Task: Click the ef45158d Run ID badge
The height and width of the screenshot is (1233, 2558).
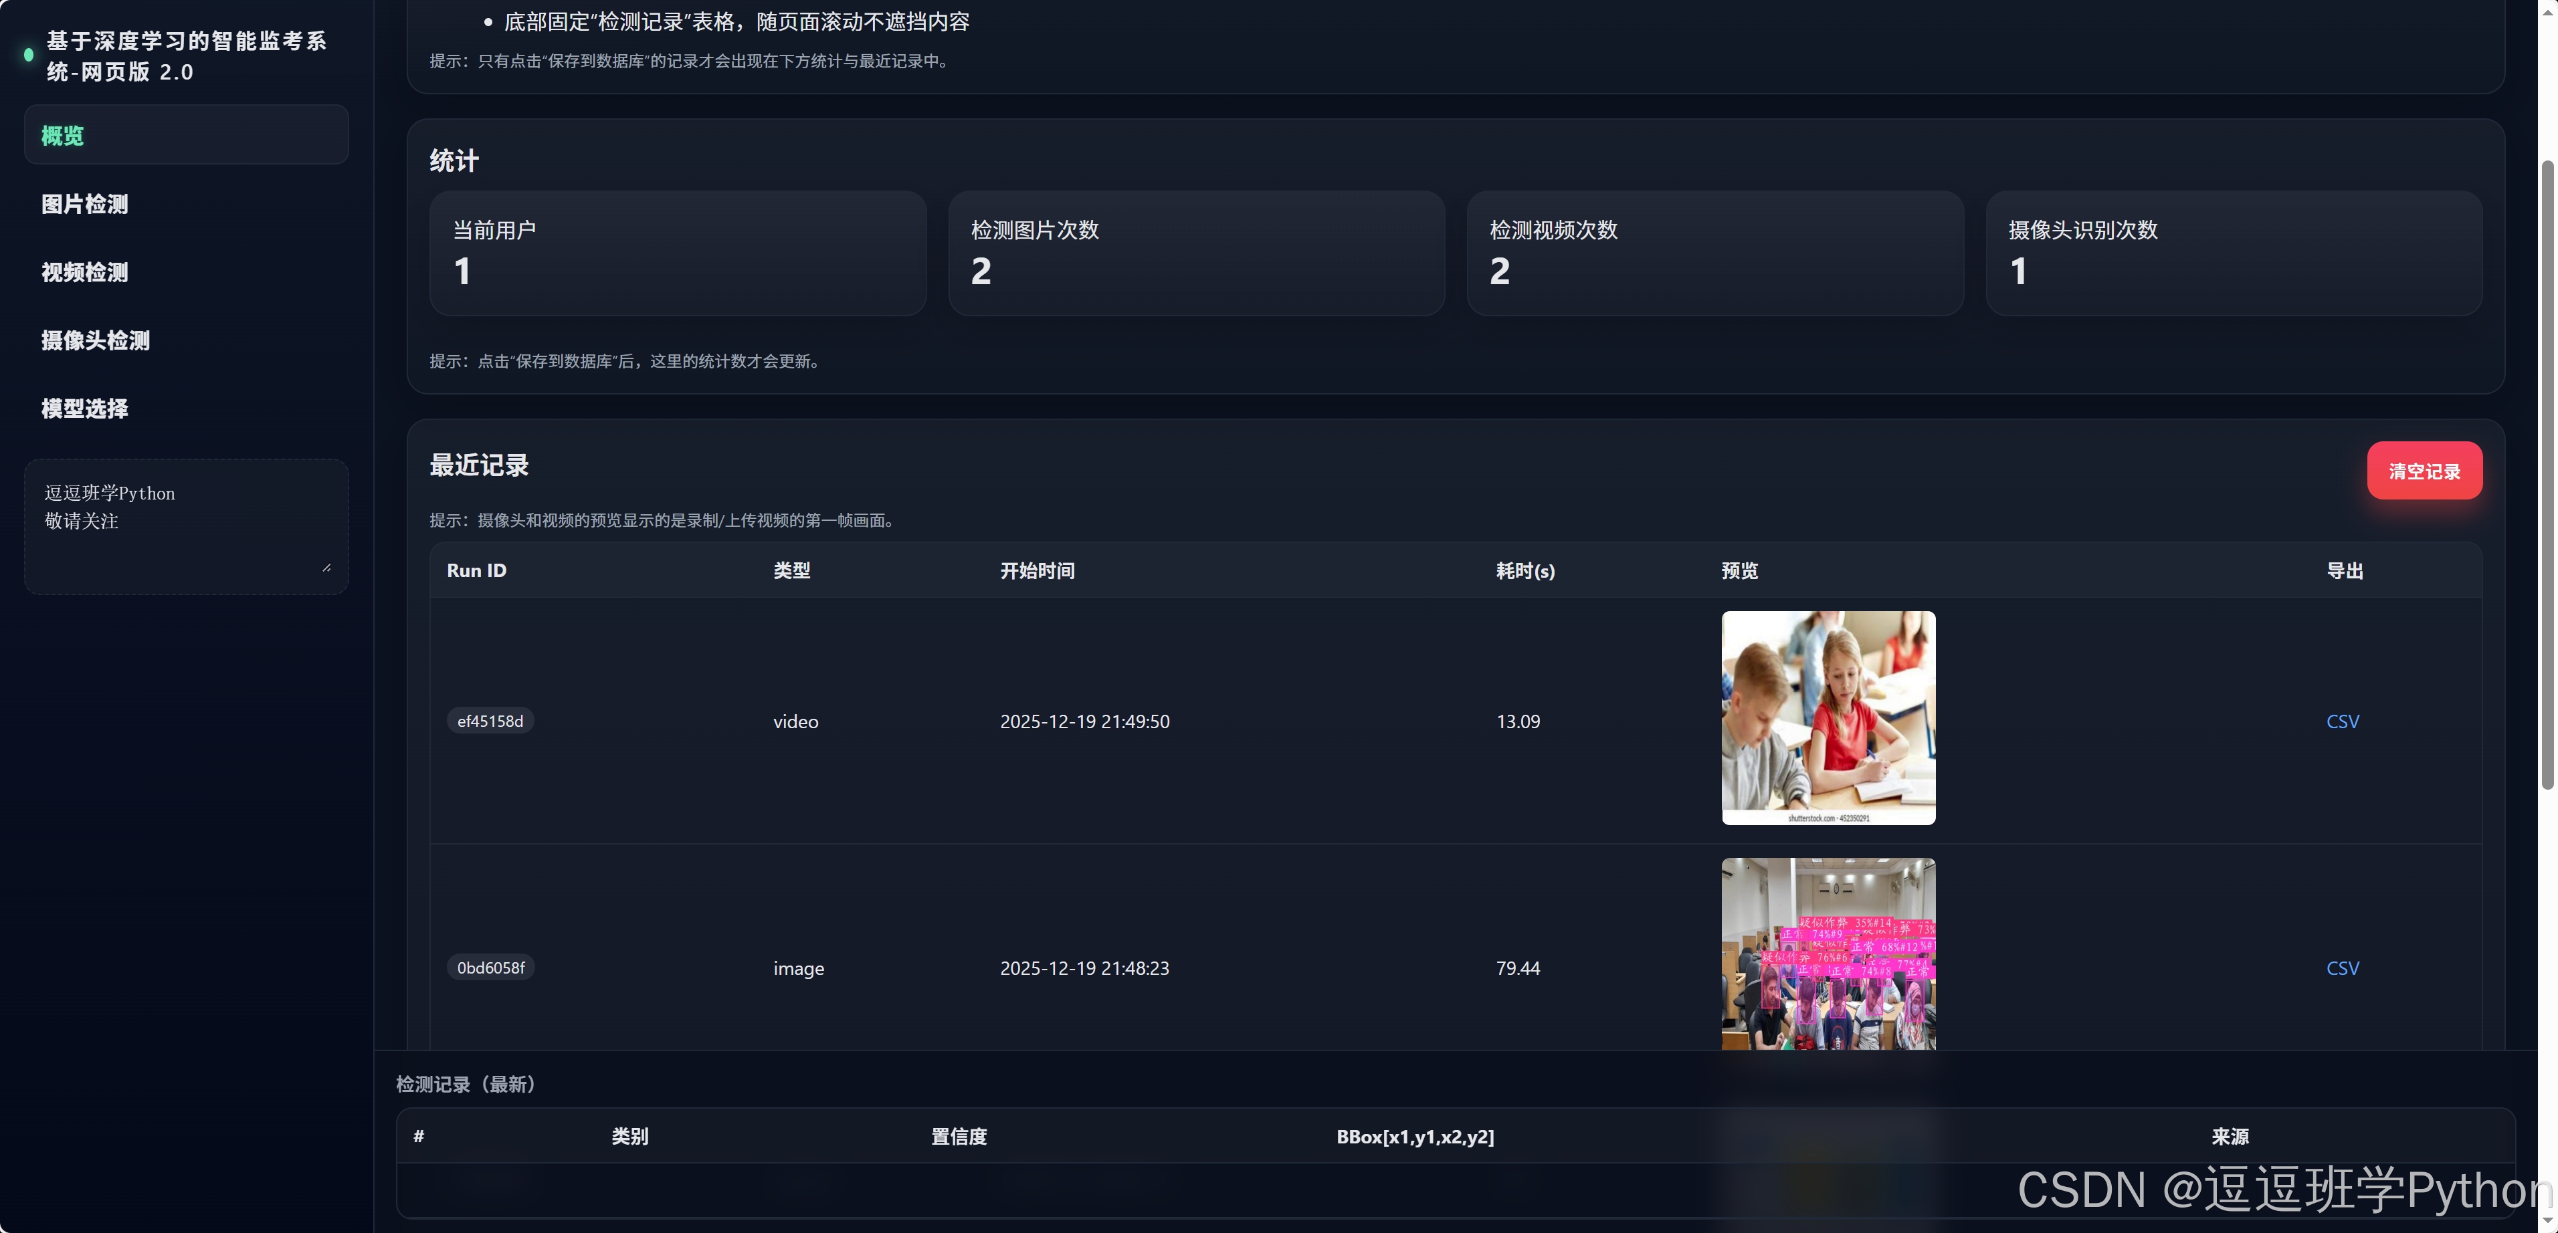Action: pos(490,721)
